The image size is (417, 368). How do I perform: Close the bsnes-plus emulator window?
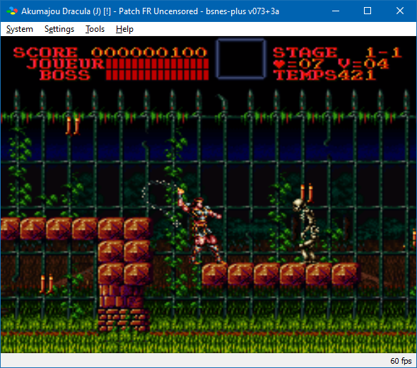(400, 11)
